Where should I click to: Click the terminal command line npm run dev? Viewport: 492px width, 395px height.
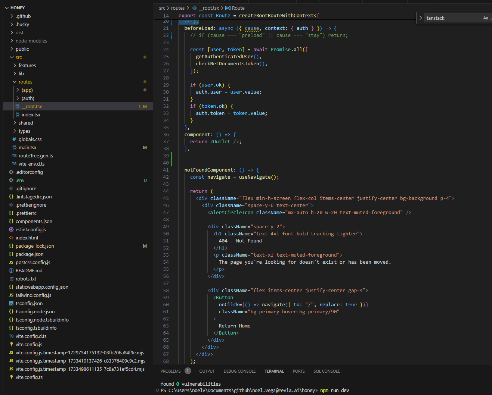click(x=334, y=391)
